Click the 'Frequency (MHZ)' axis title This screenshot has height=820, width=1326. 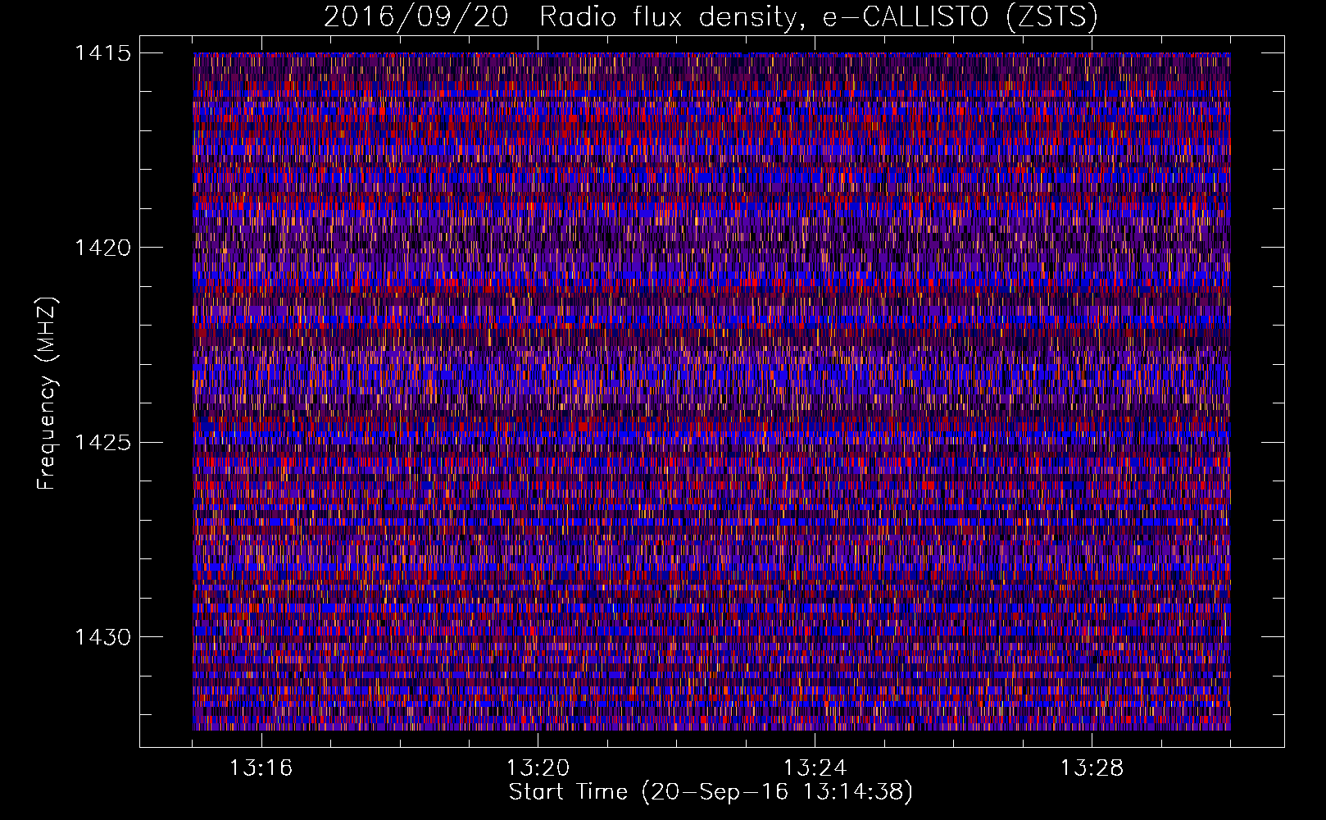47,393
